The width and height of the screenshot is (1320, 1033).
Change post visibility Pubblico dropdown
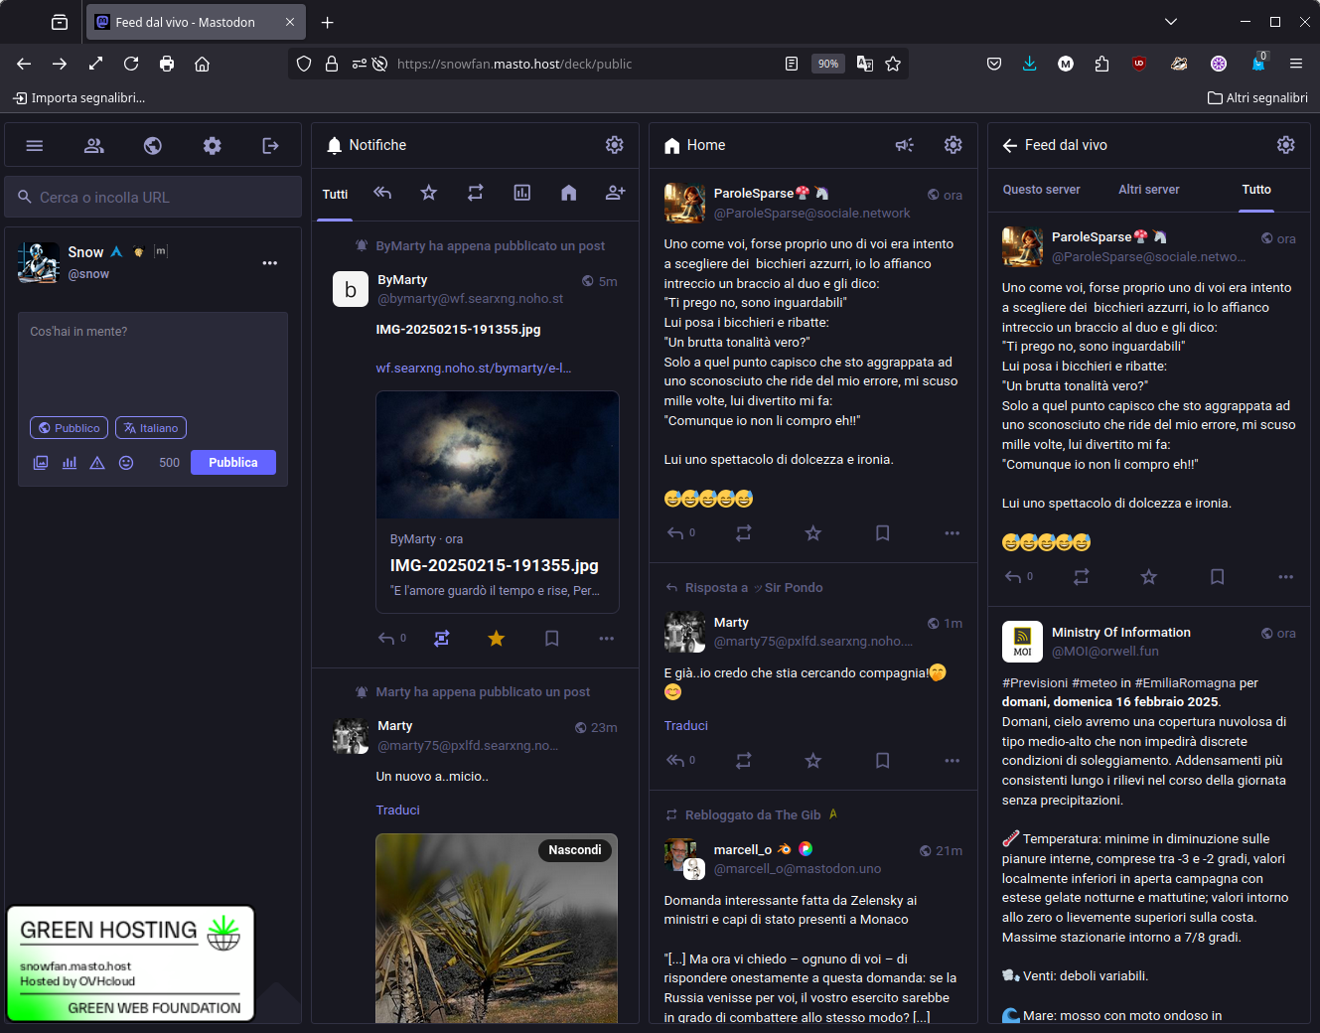click(x=70, y=428)
